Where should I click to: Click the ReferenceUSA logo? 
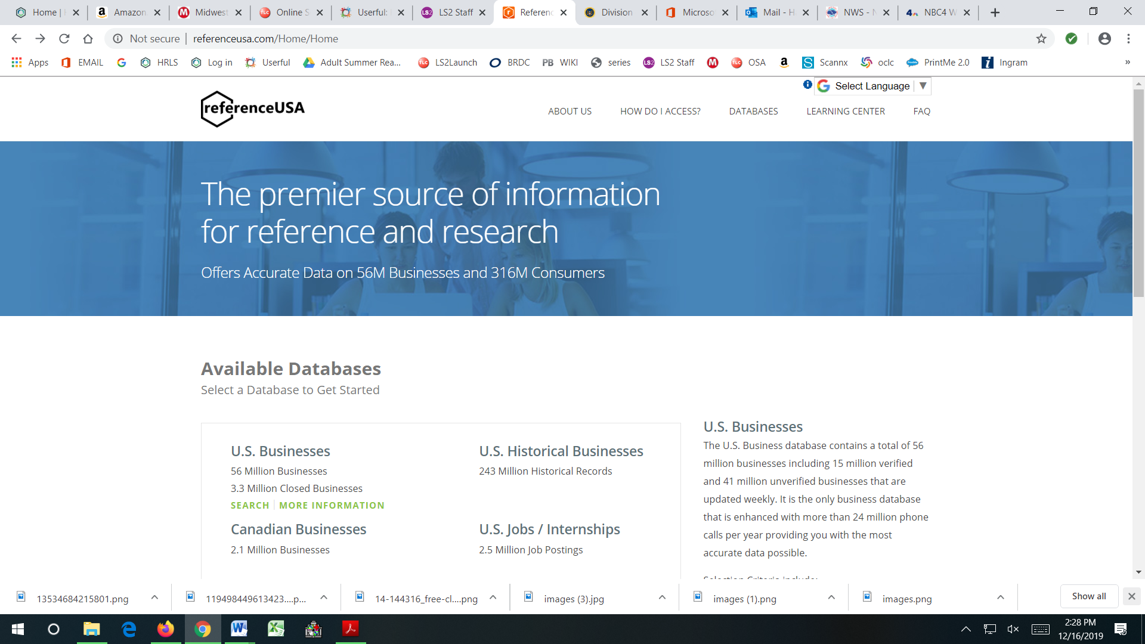(252, 109)
